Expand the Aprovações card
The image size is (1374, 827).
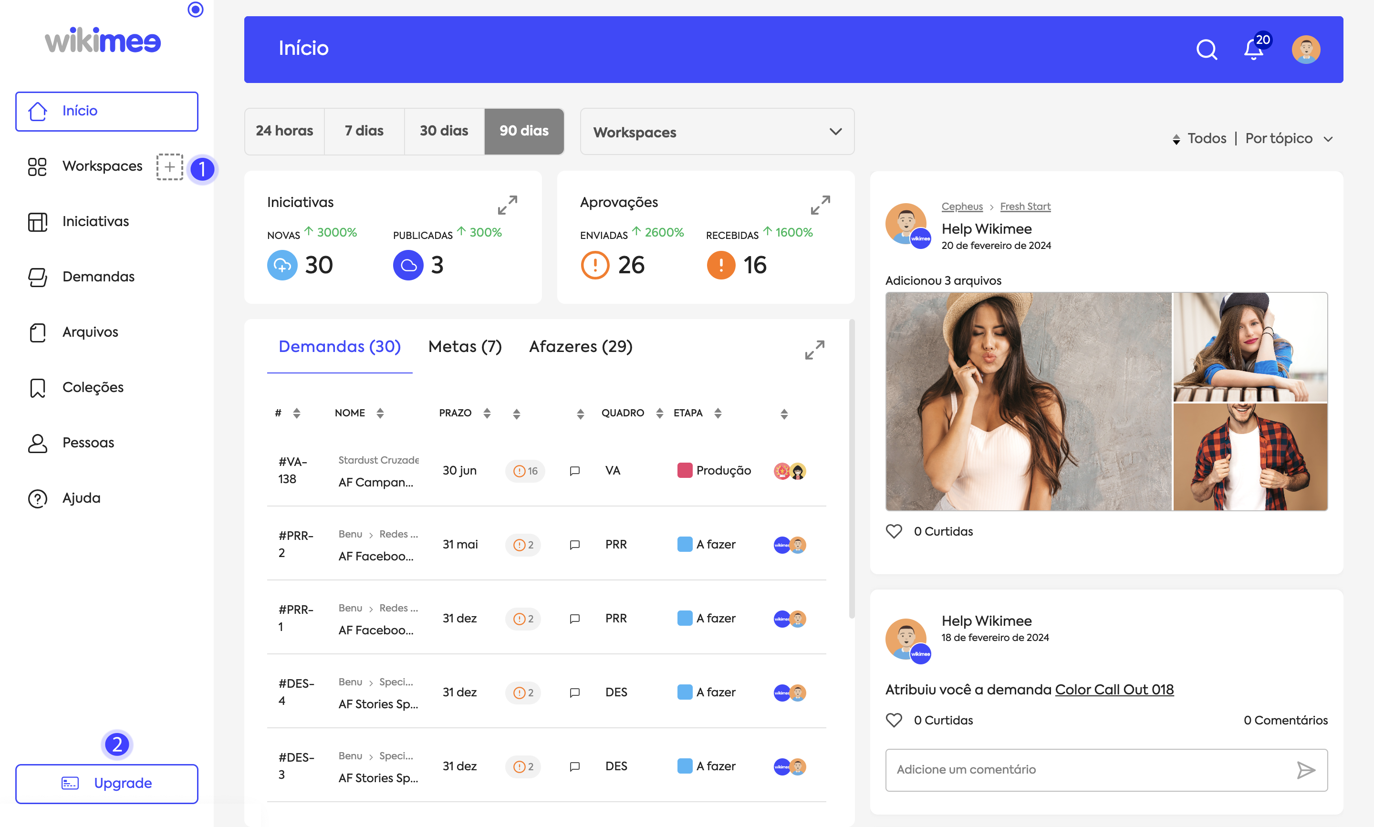820,205
